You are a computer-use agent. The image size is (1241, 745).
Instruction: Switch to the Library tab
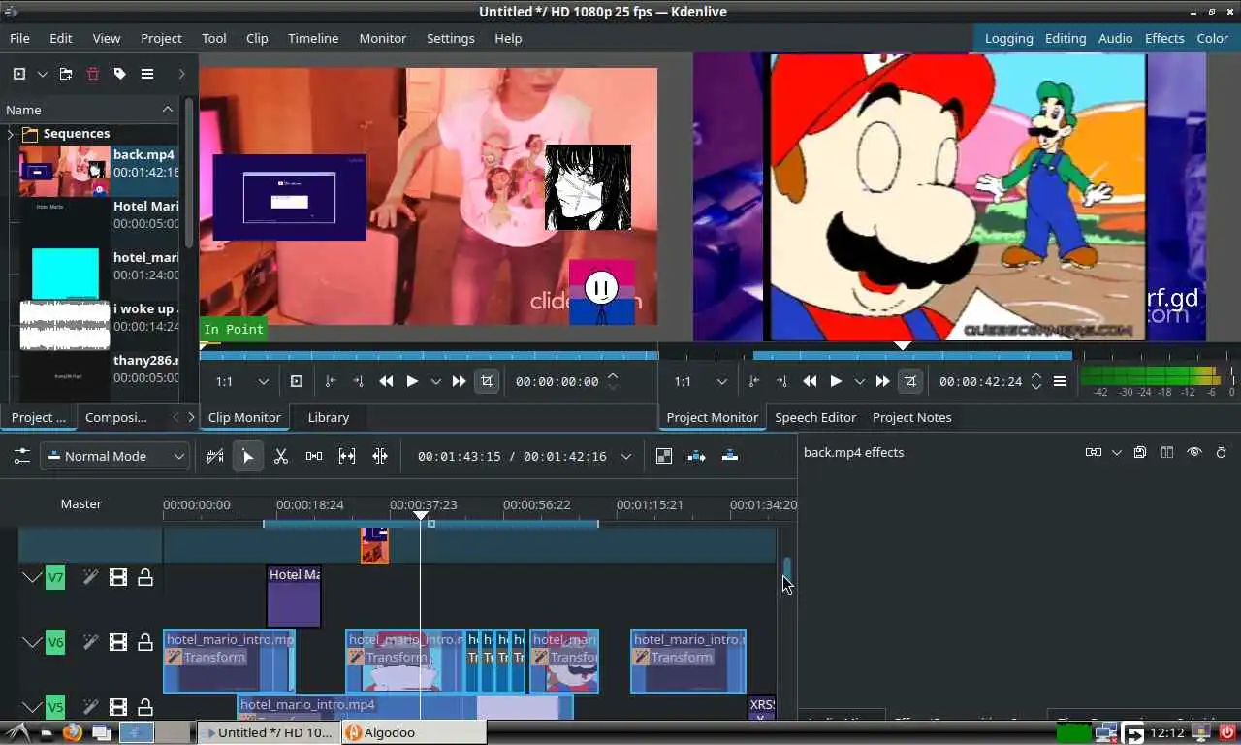(328, 417)
